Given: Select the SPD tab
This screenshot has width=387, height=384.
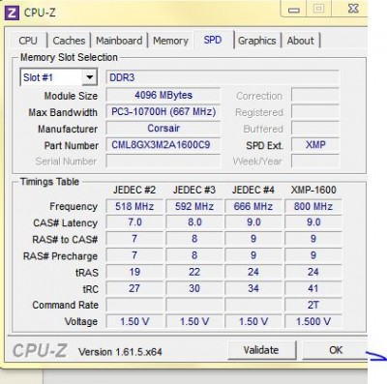Looking at the screenshot, I should pos(213,40).
